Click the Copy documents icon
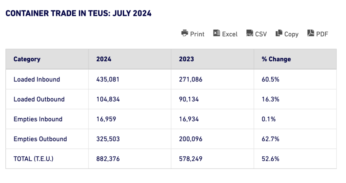Image resolution: width=346 pixels, height=183 pixels. [279, 33]
